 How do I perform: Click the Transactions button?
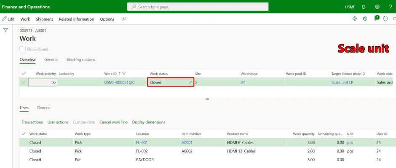coord(32,122)
